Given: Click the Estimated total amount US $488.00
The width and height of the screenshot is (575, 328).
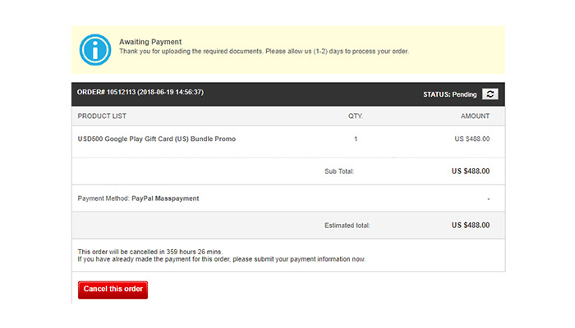Looking at the screenshot, I should click(471, 225).
